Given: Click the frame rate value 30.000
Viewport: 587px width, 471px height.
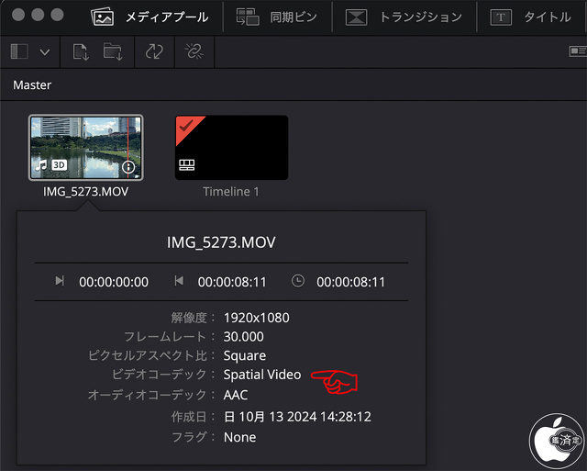Looking at the screenshot, I should tap(244, 336).
